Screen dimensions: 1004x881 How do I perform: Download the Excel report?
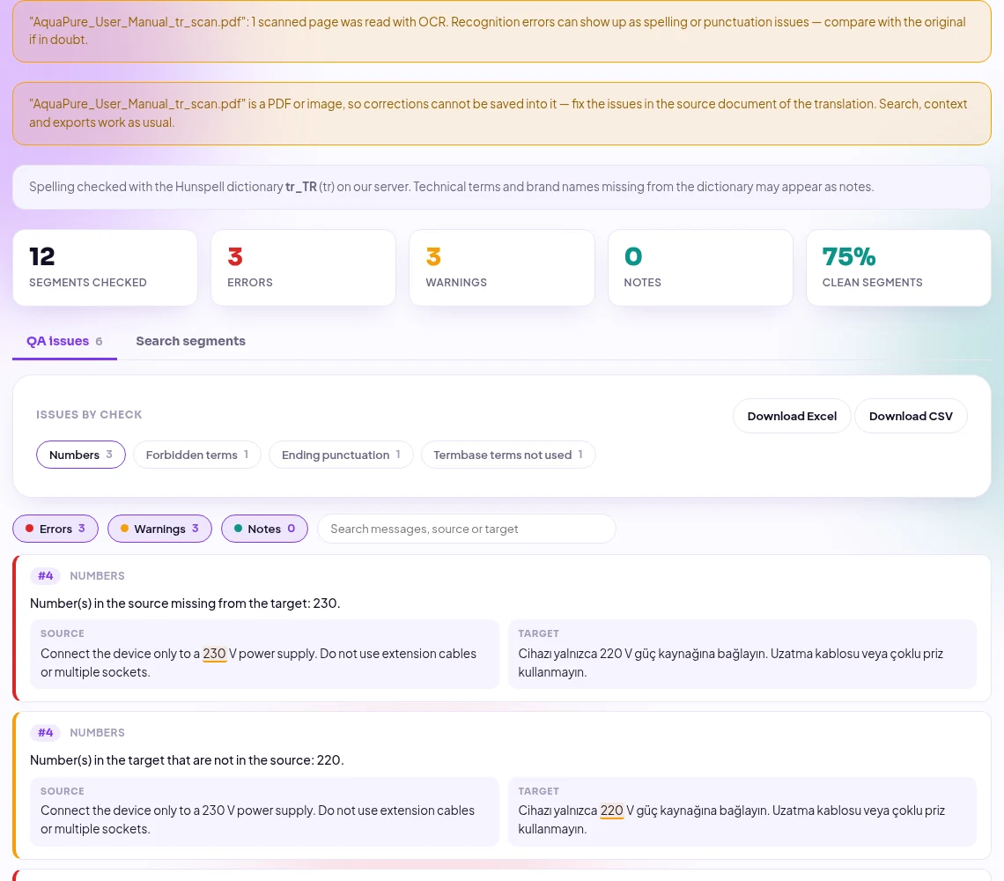coord(792,416)
